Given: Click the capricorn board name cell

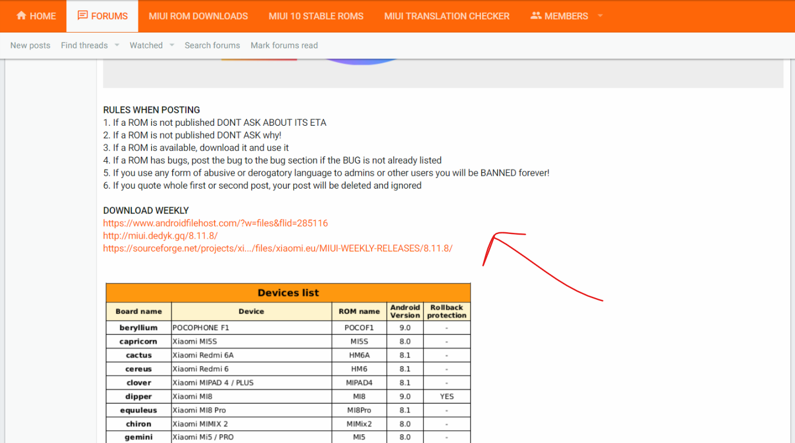Looking at the screenshot, I should (x=139, y=342).
